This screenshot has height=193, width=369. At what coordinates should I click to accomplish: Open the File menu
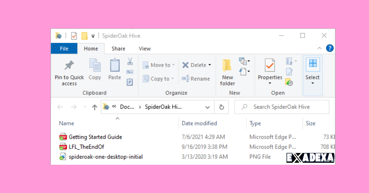click(64, 48)
